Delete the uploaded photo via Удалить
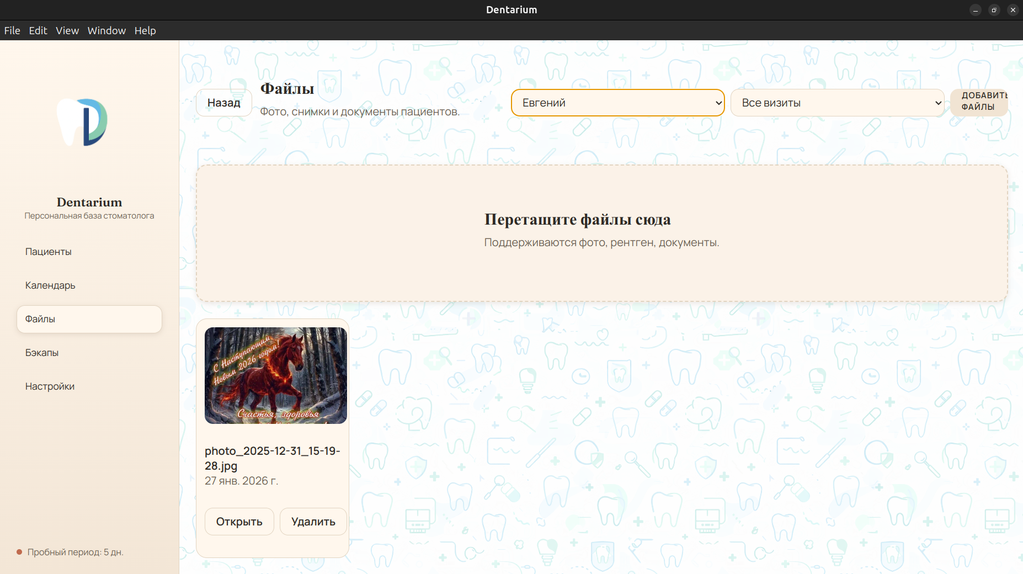The image size is (1023, 574). [x=313, y=521]
